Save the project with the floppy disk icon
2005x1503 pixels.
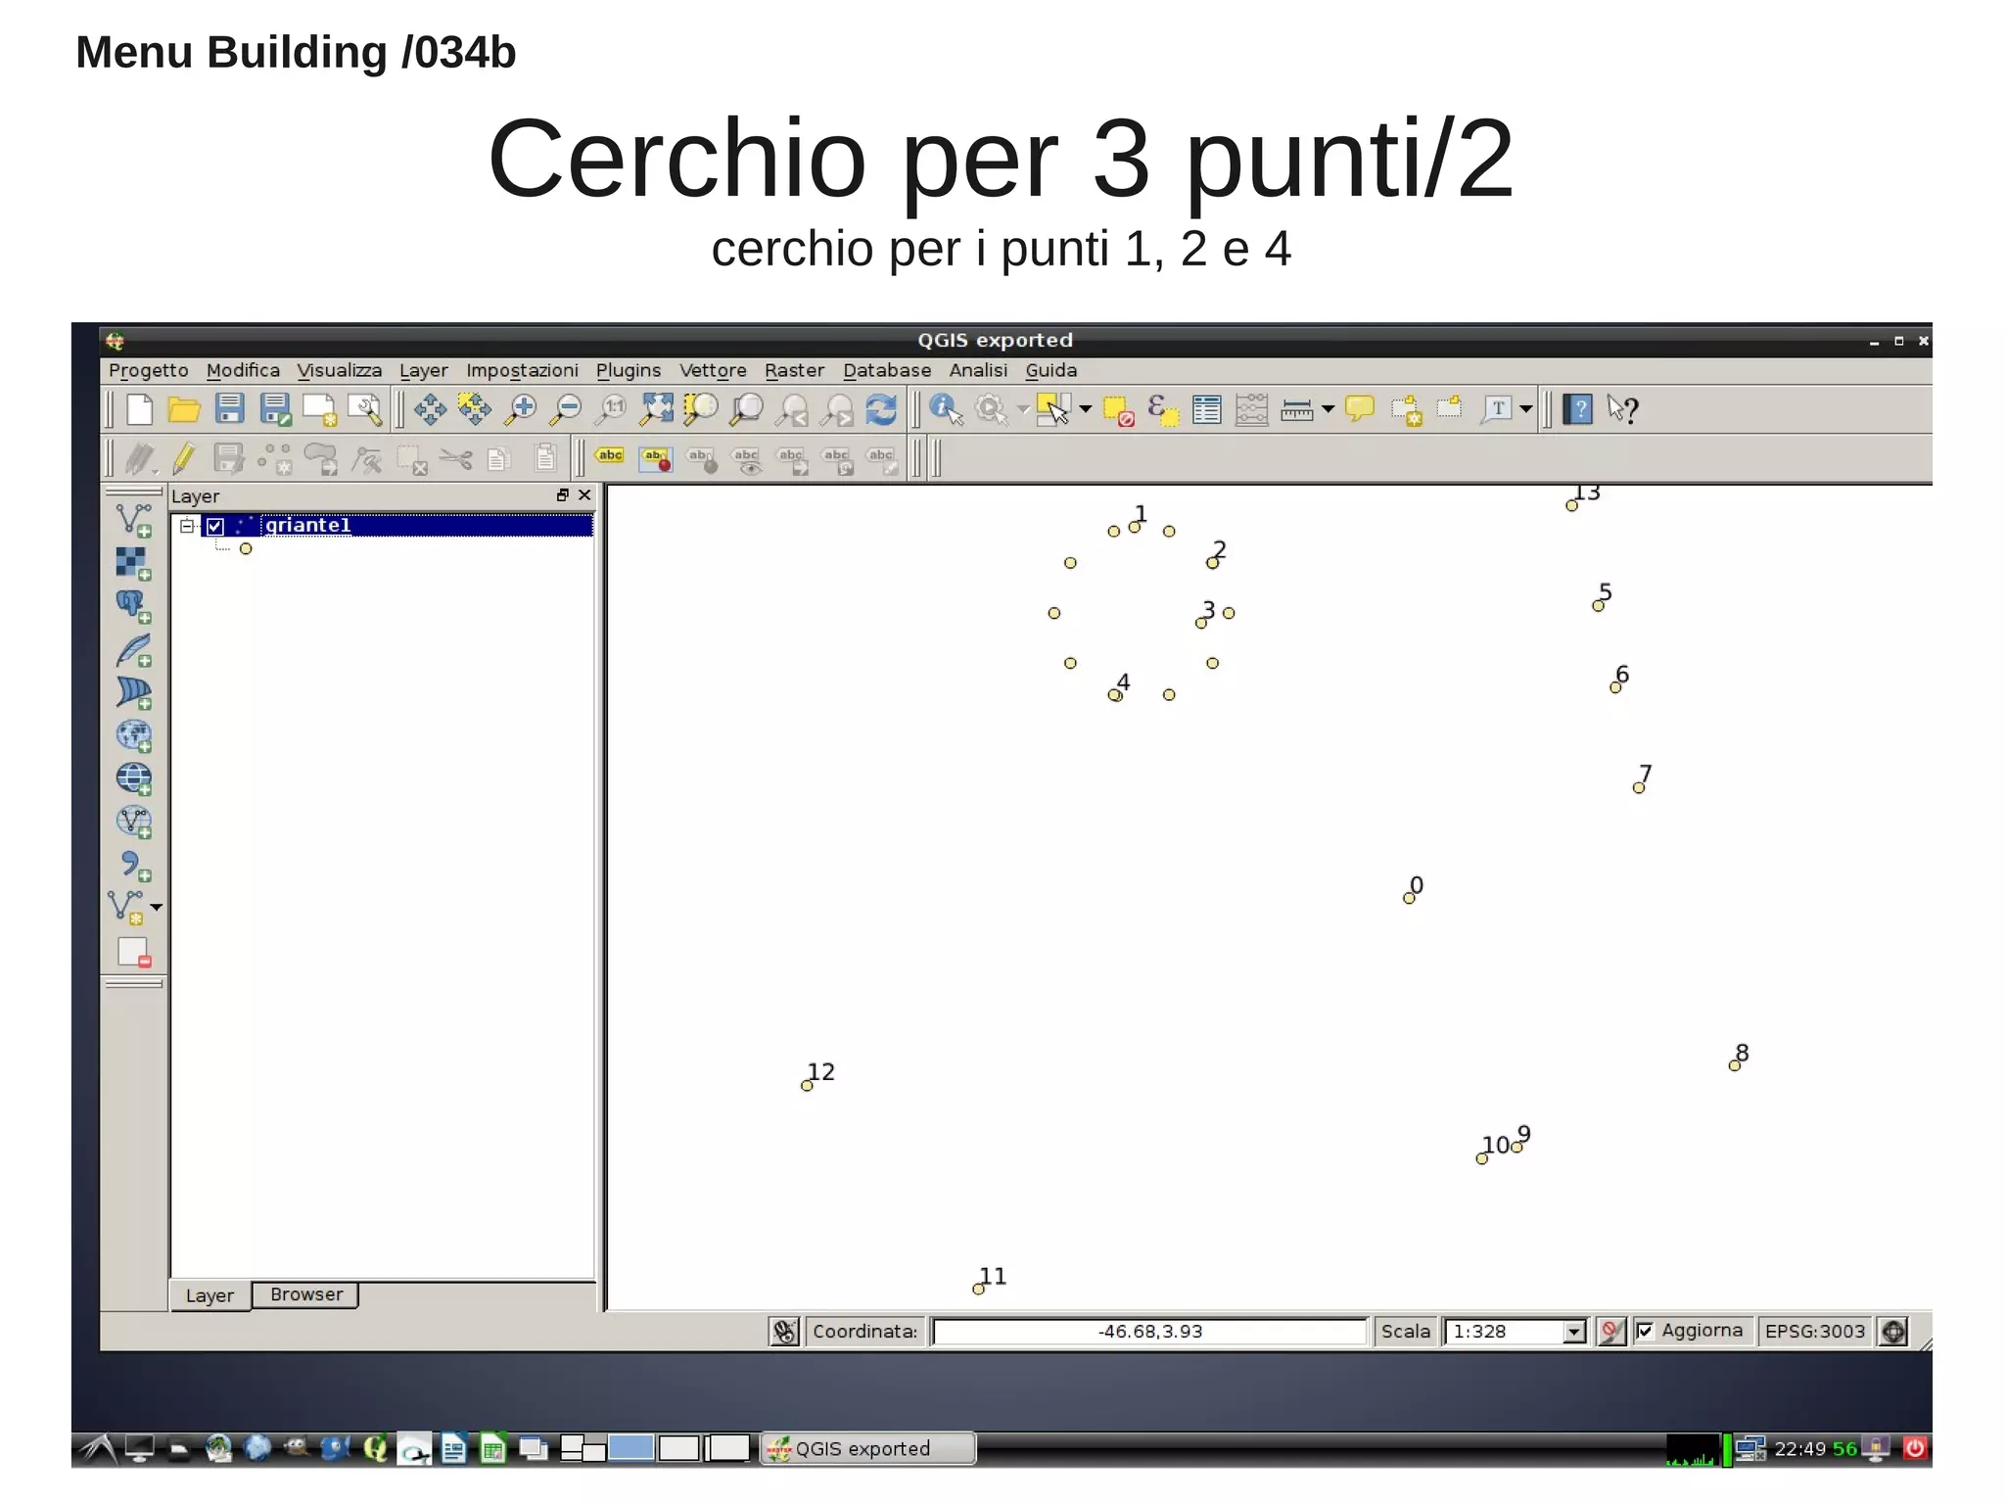coord(229,408)
